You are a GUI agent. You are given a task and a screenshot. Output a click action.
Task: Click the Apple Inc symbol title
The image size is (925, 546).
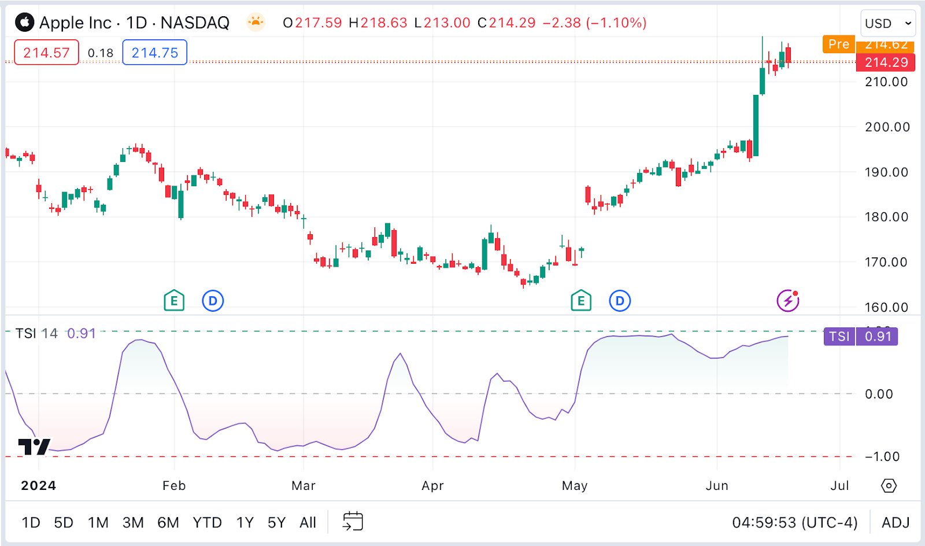coord(75,23)
